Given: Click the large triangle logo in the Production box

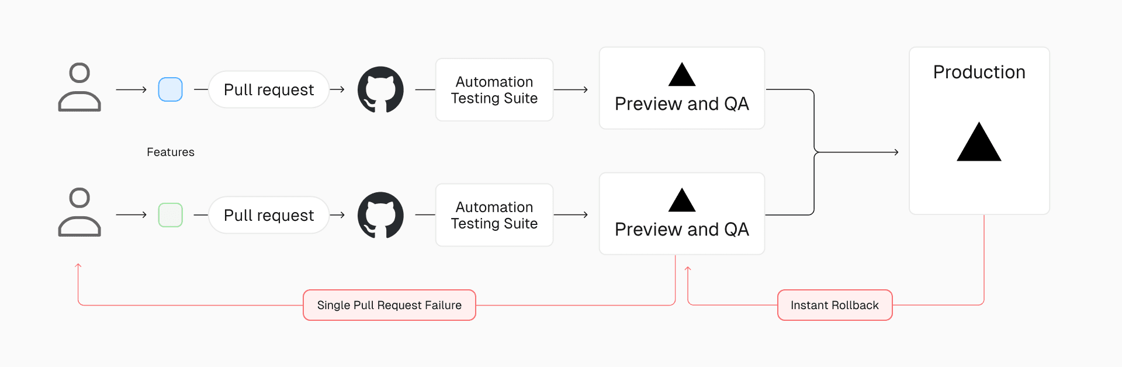Looking at the screenshot, I should (979, 143).
